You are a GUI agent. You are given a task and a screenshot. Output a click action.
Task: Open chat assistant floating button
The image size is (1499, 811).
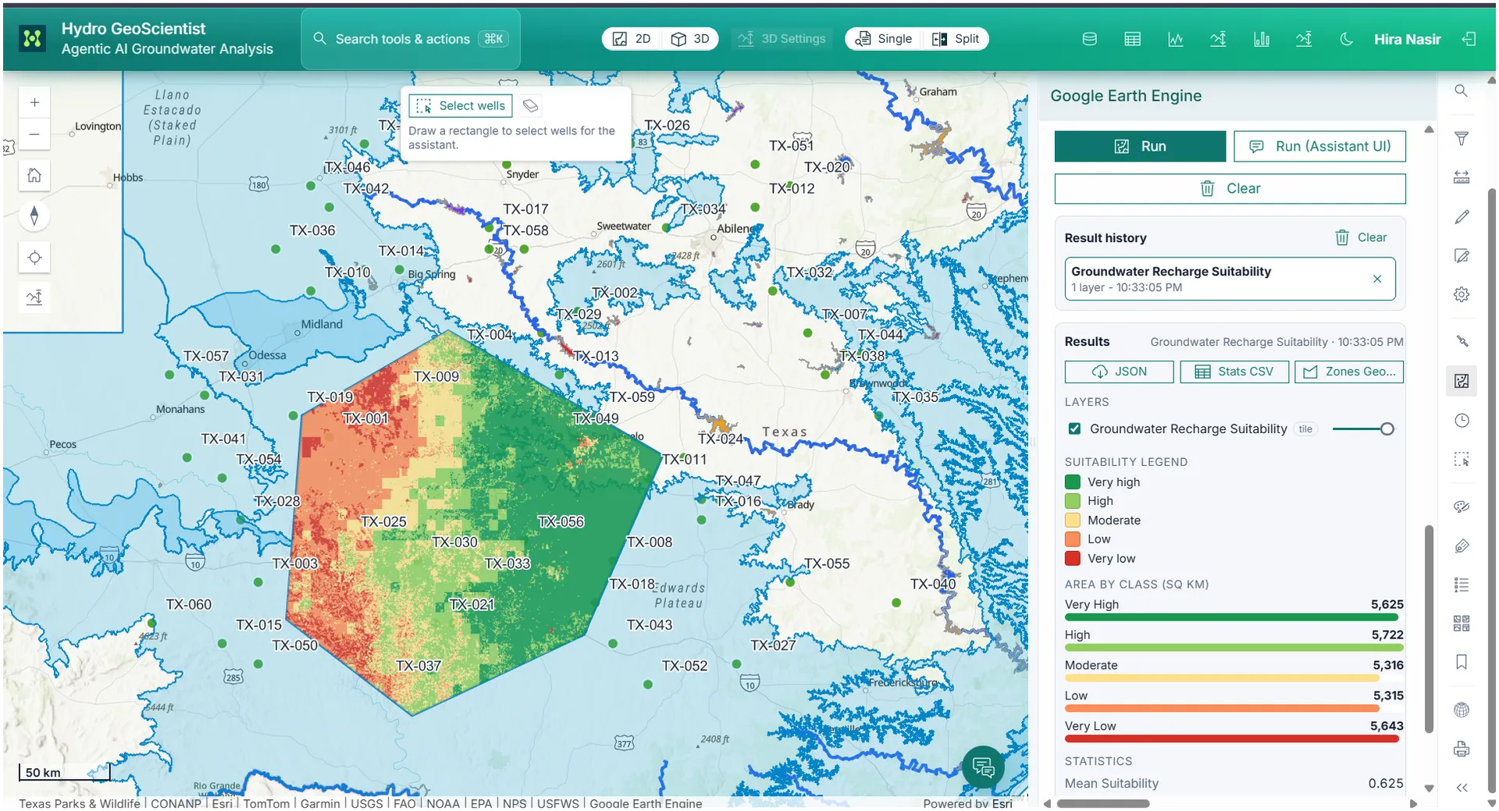click(x=983, y=767)
